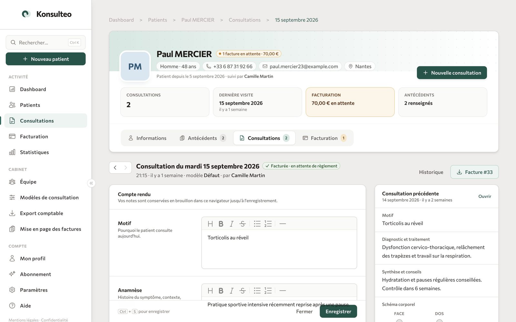
Task: Toggle italic in the Anamnèse editor toolbar
Action: (232, 291)
